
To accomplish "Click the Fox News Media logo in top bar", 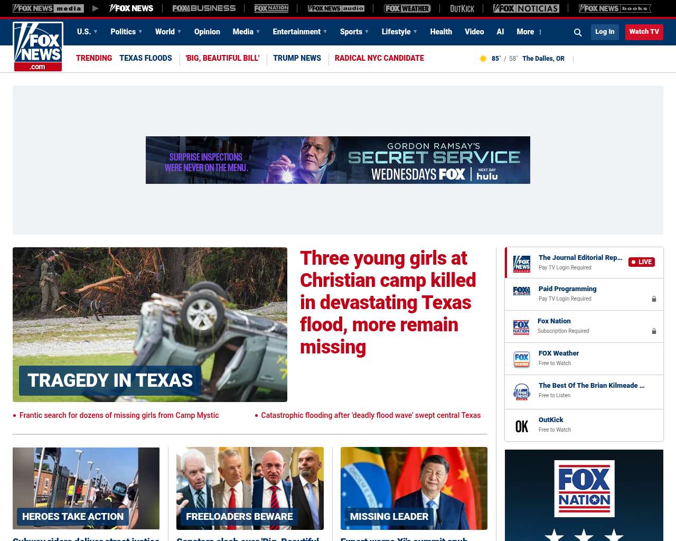I will click(x=48, y=8).
